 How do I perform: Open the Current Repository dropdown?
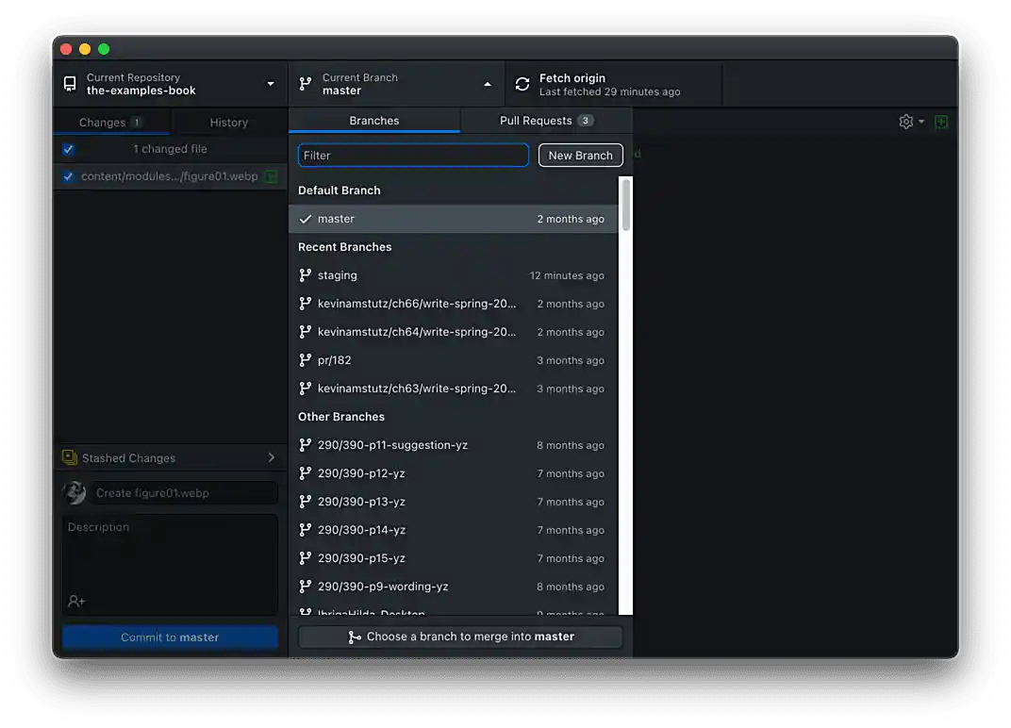[x=170, y=84]
